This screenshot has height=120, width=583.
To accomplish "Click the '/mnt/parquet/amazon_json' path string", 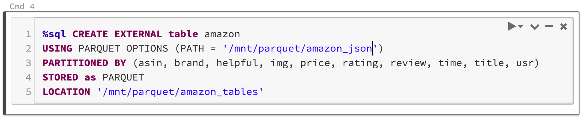I will (x=300, y=49).
